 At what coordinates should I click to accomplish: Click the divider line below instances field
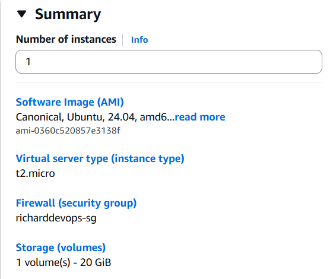[x=169, y=83]
